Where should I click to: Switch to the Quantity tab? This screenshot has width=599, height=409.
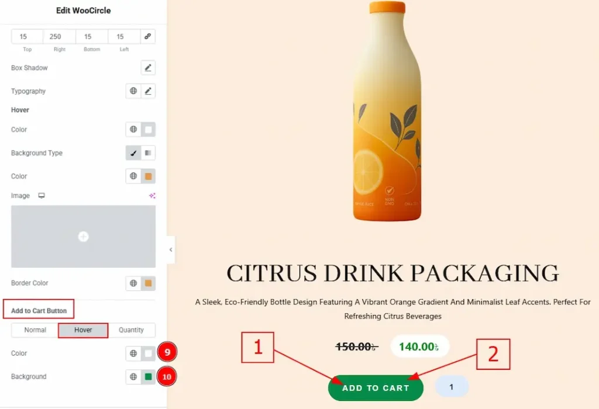pyautogui.click(x=131, y=330)
